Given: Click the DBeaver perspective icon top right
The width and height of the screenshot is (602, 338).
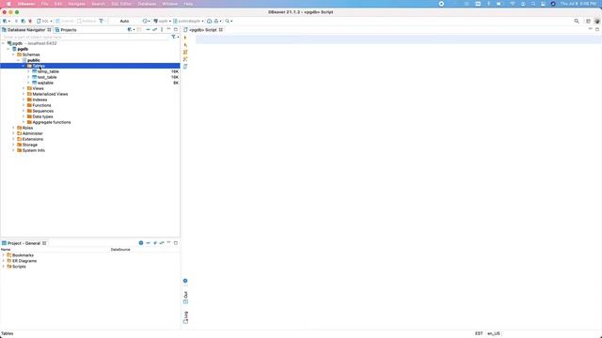Looking at the screenshot, I should pyautogui.click(x=597, y=21).
